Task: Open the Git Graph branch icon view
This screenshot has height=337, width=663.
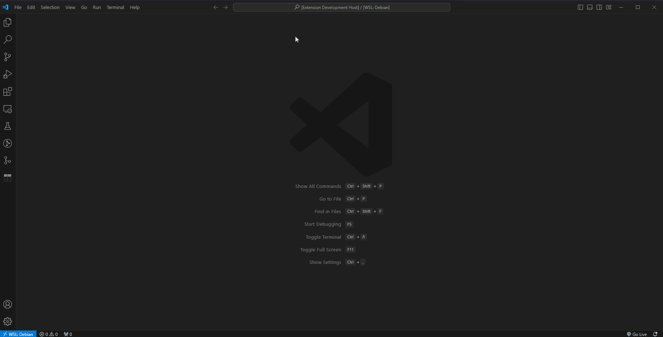Action: coord(8,161)
